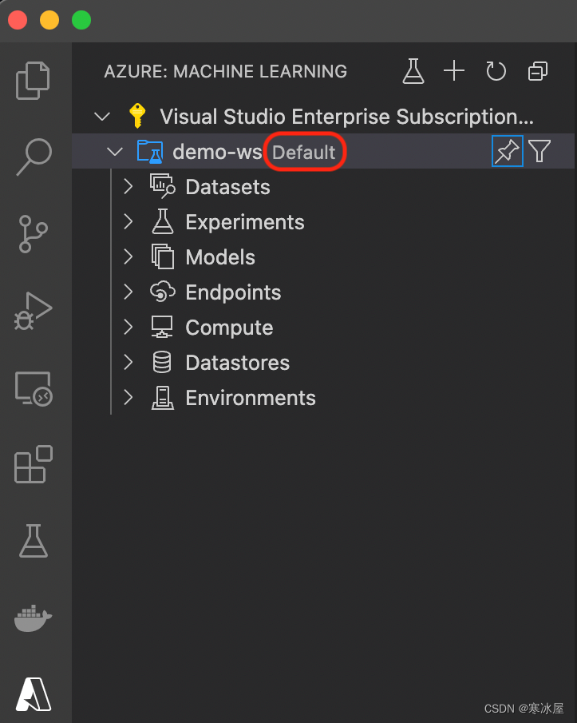Toggle pin on demo-ws workspace
This screenshot has height=723, width=577.
(507, 151)
